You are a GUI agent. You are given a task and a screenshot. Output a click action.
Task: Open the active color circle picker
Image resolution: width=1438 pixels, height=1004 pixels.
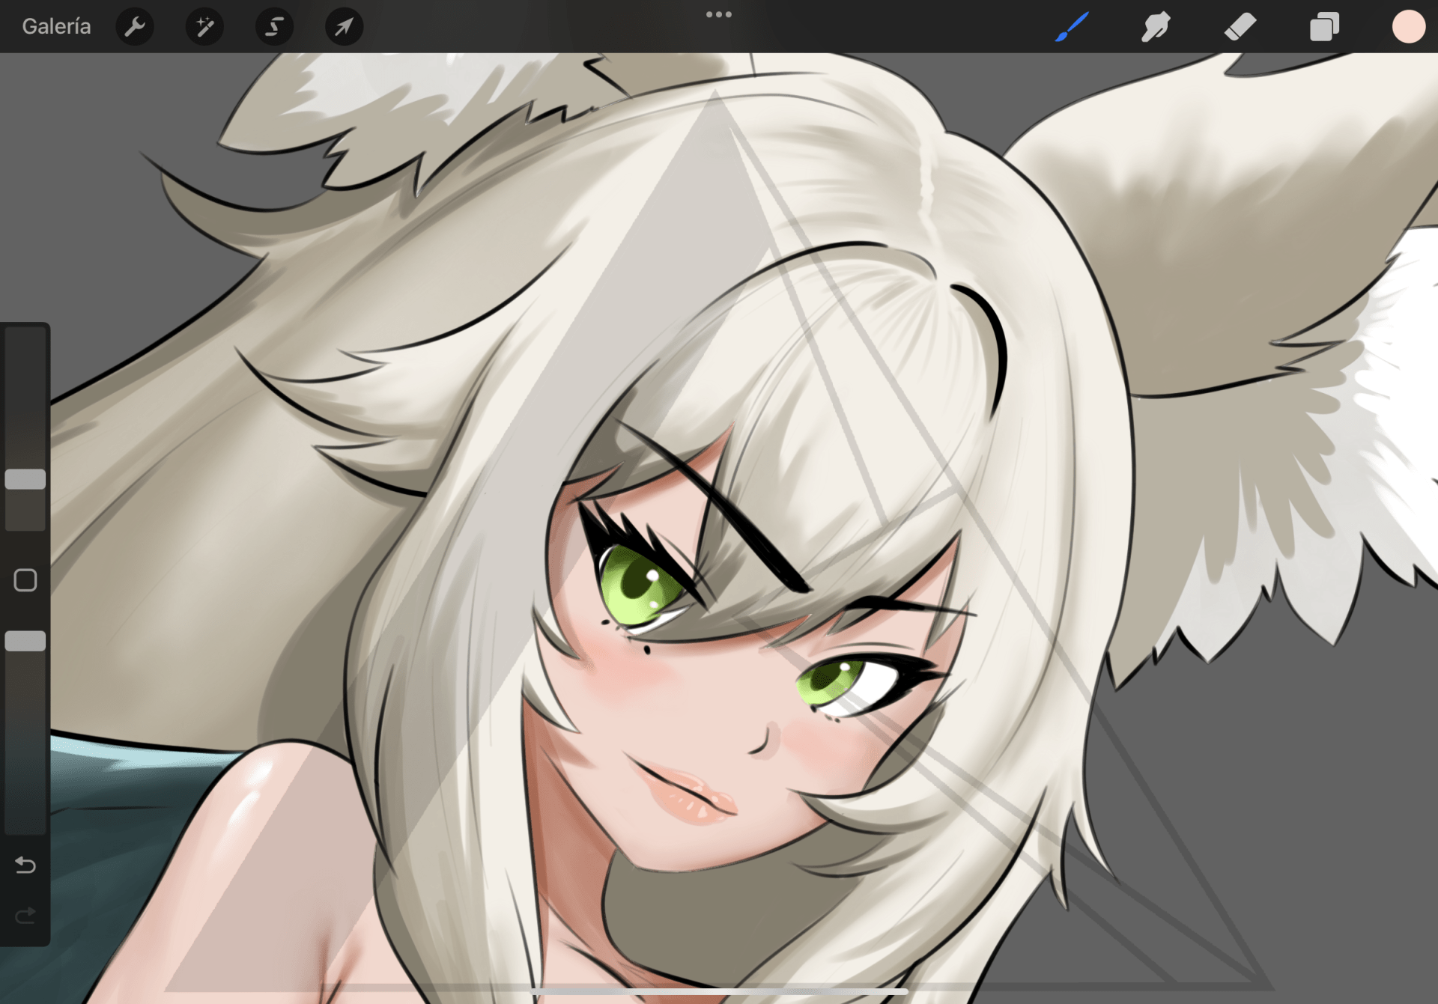tap(1408, 27)
